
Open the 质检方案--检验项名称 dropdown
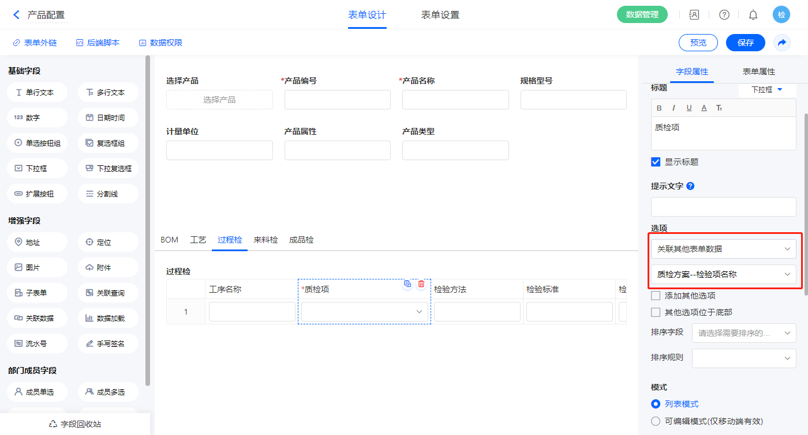point(723,274)
